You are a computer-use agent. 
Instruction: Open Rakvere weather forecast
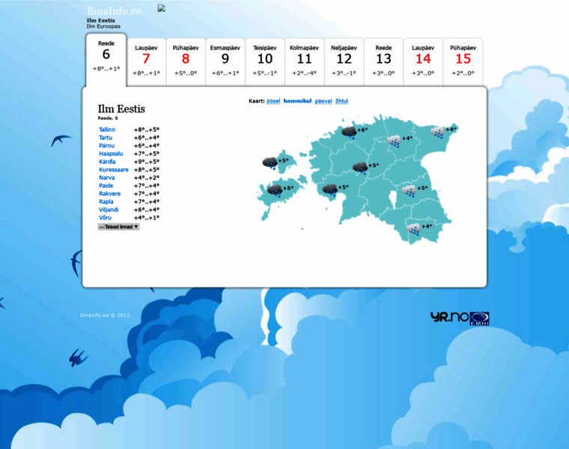[109, 193]
